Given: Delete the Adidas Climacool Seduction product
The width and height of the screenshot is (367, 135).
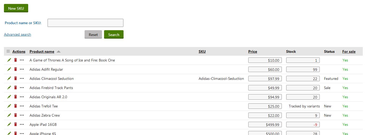Looking at the screenshot, I should point(16,79).
